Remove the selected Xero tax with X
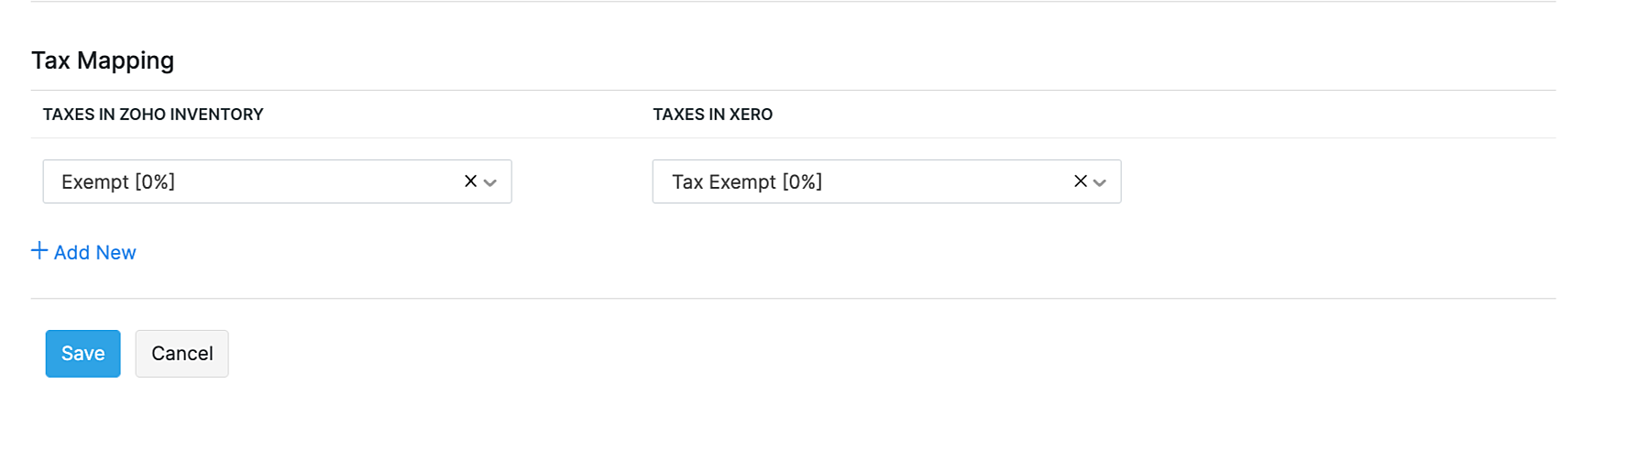This screenshot has width=1638, height=473. click(x=1080, y=181)
